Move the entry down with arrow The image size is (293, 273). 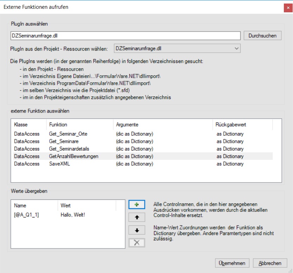point(136,230)
